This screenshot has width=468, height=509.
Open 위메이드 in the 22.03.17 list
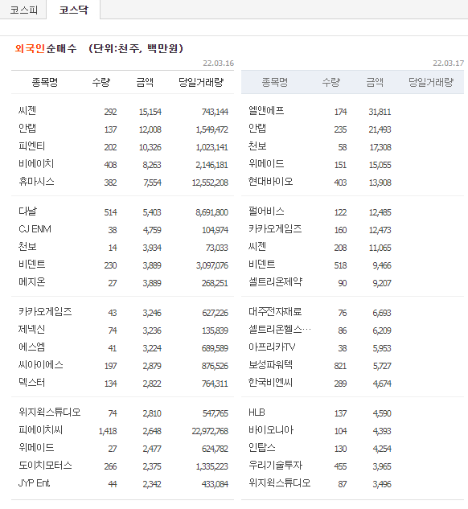coord(266,164)
